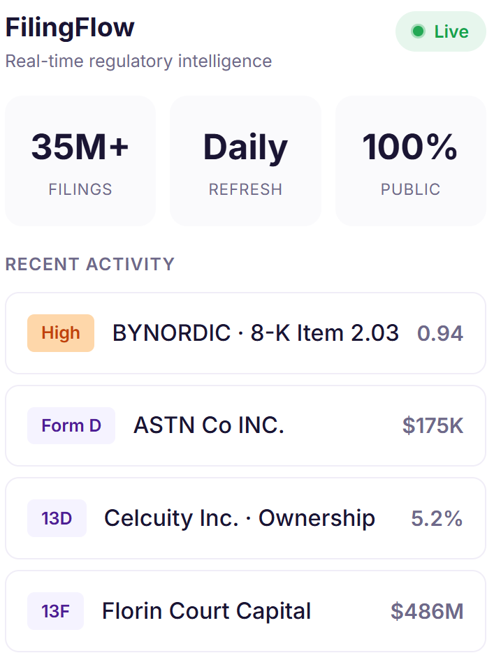Screen dimensions: 494x660
Task: Open the BYNORDIC 8-K Item 2.03 row
Action: point(245,333)
